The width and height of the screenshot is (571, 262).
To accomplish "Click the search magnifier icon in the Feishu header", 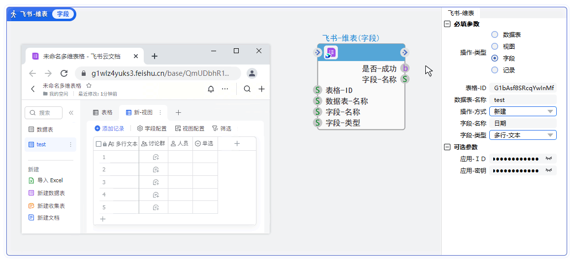I will (x=247, y=89).
